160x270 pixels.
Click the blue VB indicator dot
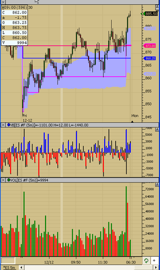pyautogui.click(x=9, y=125)
